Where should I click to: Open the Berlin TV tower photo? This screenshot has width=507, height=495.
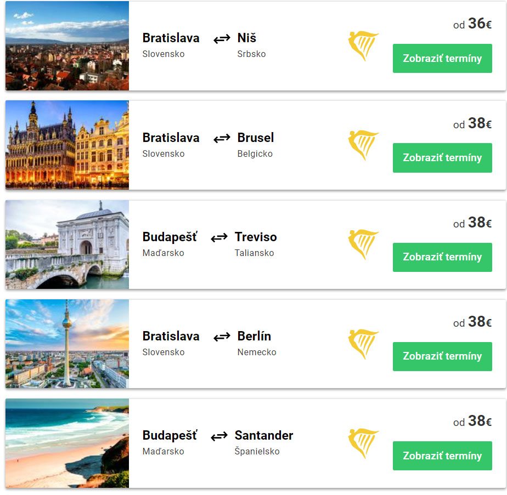pyautogui.click(x=67, y=344)
